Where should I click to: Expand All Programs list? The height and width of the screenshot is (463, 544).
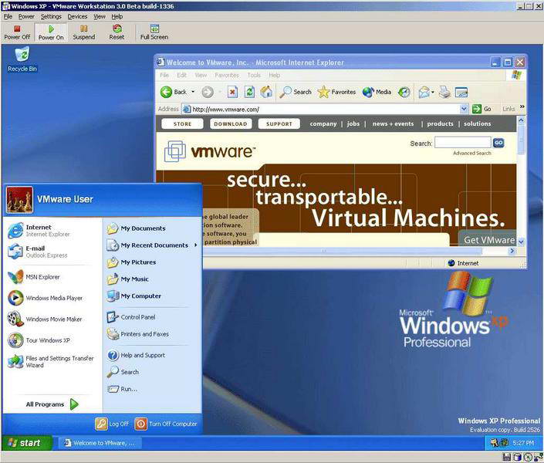(52, 404)
